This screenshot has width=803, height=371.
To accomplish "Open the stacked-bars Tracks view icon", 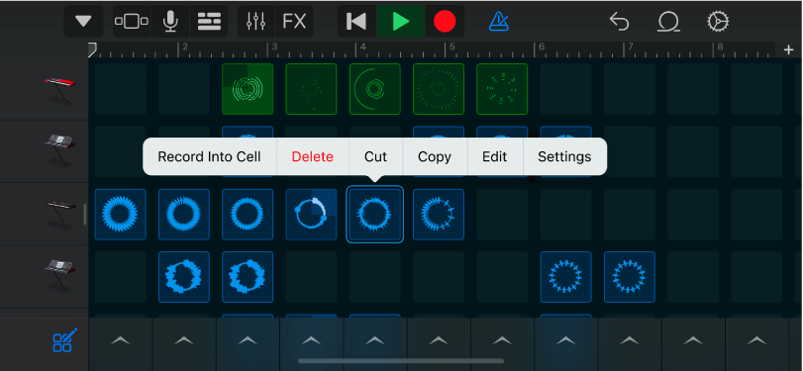I will (x=209, y=22).
